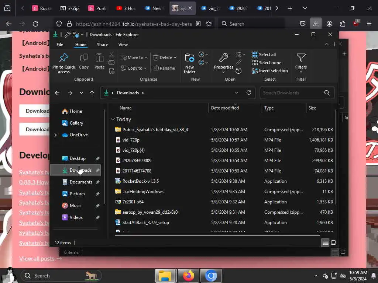
Task: Click Invert selection
Action: [270, 71]
